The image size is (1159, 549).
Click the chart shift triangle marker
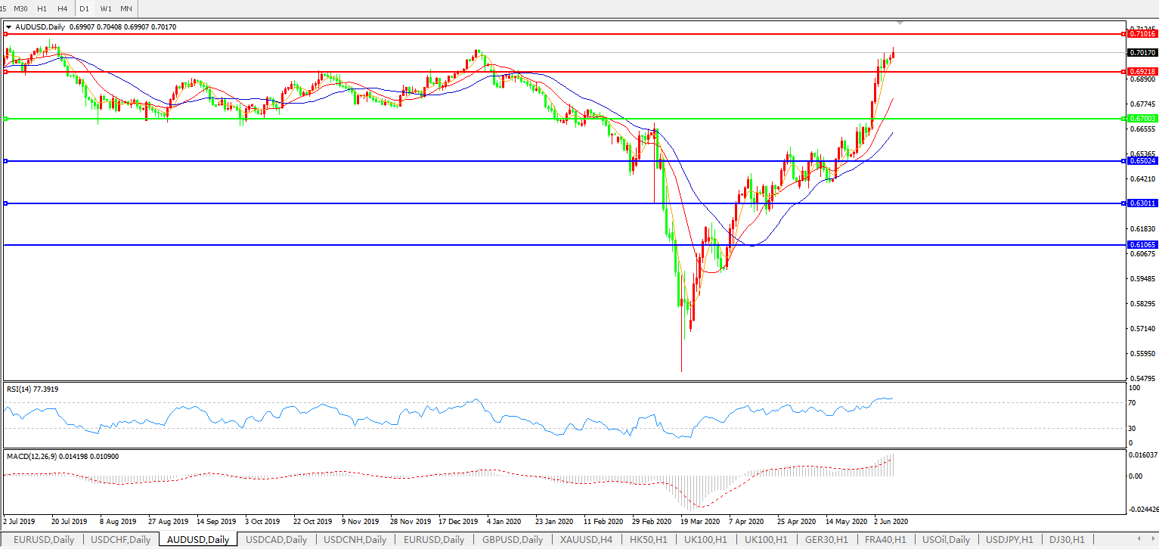coord(899,23)
